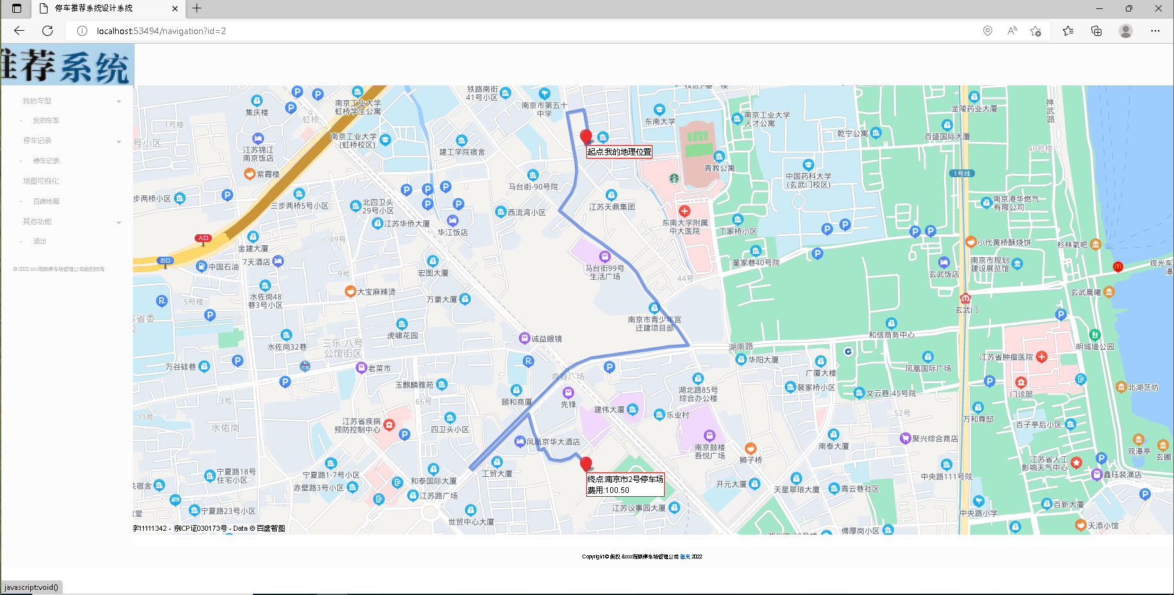Add this page to favorites star-plus icon
The height and width of the screenshot is (595, 1174).
(x=1035, y=31)
